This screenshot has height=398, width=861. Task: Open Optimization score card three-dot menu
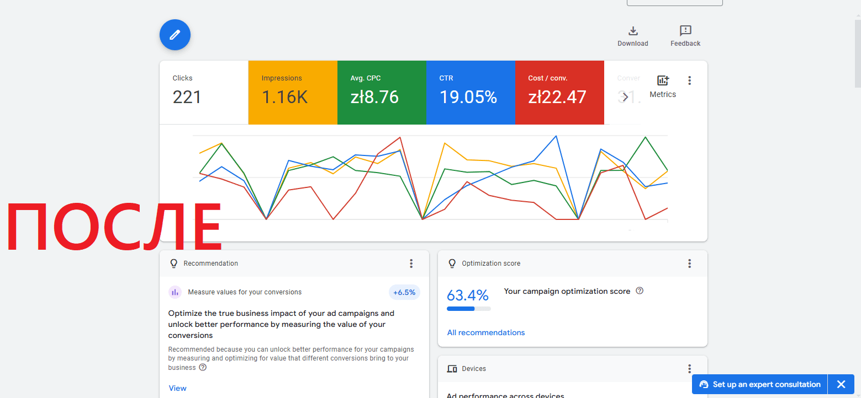point(689,263)
